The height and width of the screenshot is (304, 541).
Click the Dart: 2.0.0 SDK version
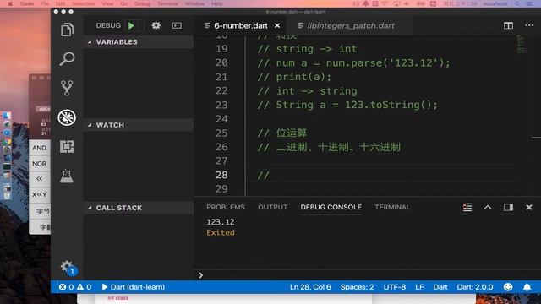point(475,287)
